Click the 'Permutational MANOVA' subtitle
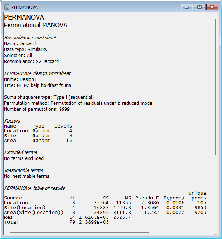222x239 pixels. (36, 25)
